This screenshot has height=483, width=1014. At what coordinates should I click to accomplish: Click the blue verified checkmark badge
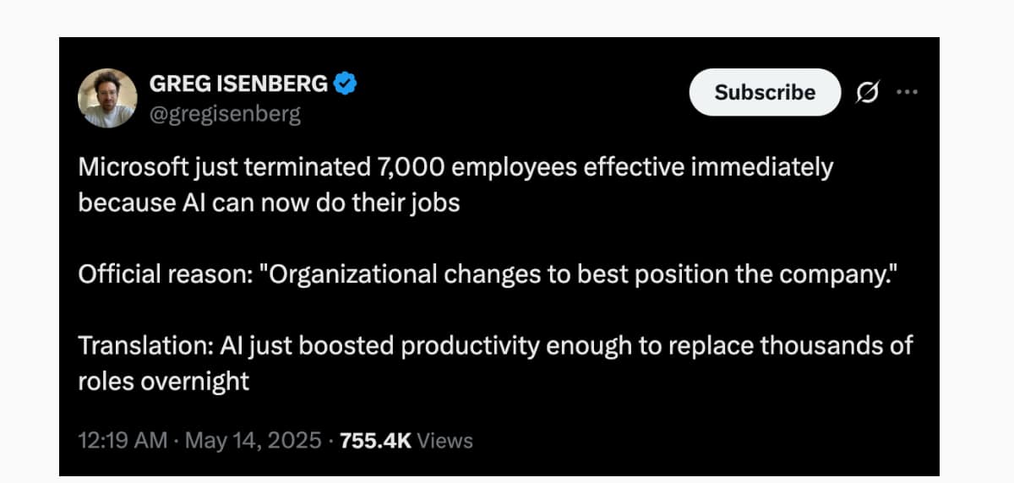(346, 84)
